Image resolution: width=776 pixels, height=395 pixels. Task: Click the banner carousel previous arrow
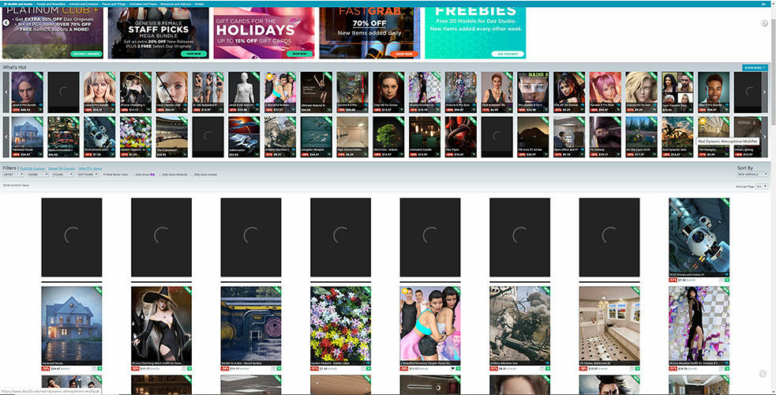pos(6,23)
